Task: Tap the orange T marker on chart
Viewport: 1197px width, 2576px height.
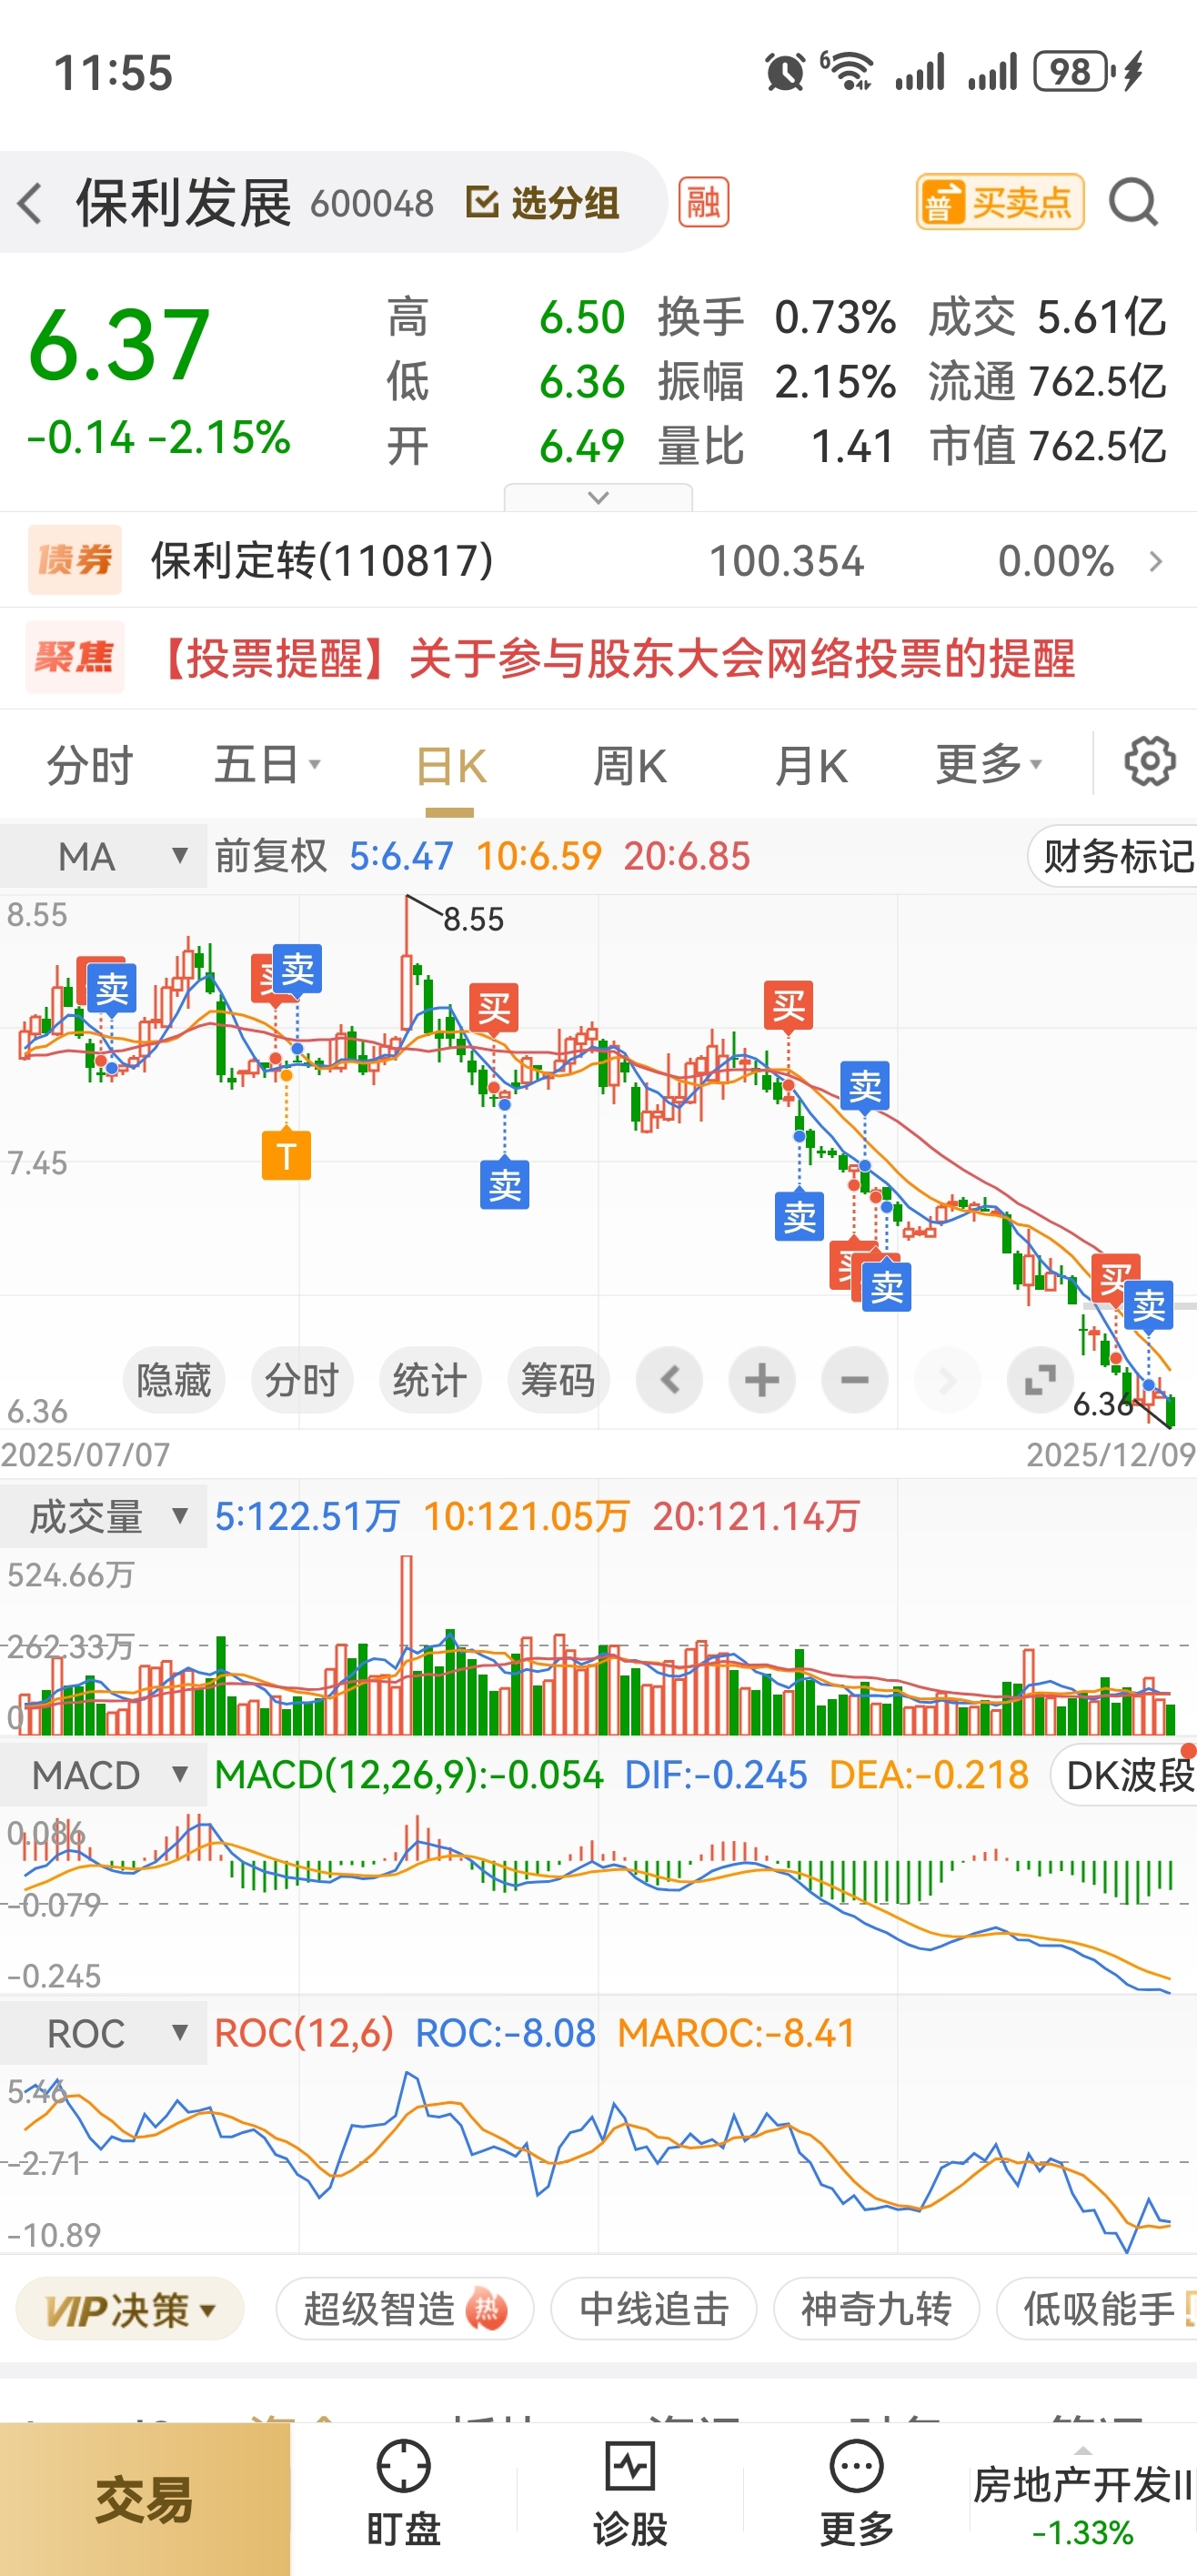Action: [x=286, y=1156]
